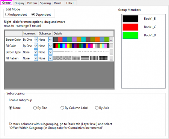Click the Subgroup column header

pos(45,33)
